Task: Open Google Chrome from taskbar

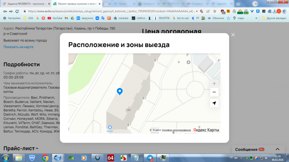Action: 45,158
